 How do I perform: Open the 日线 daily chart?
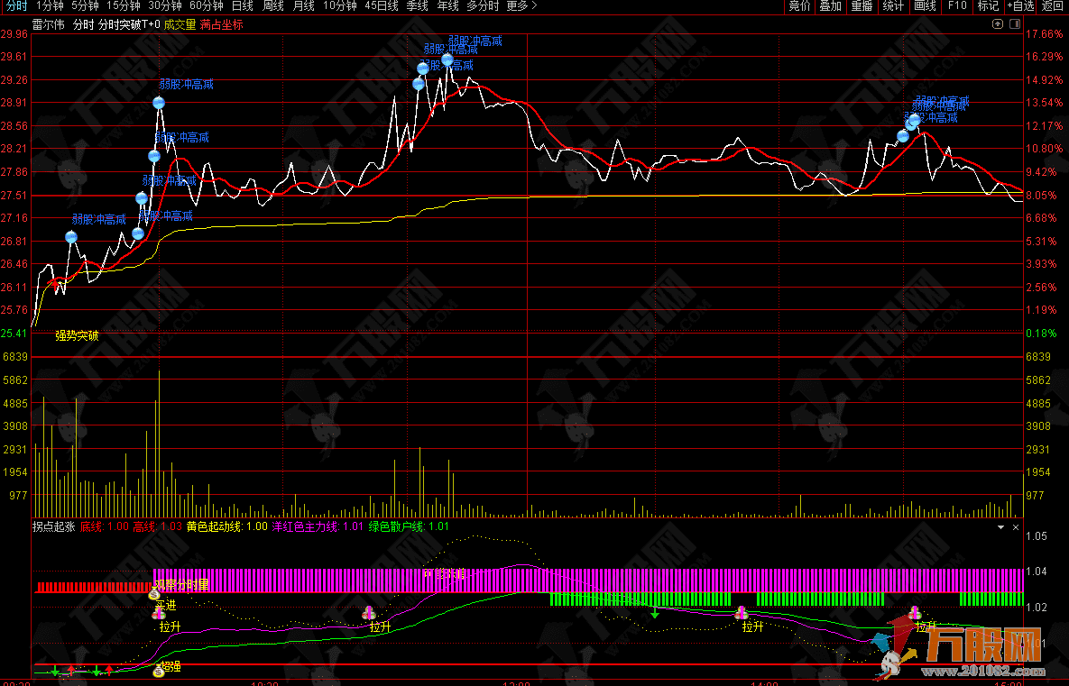pyautogui.click(x=242, y=6)
